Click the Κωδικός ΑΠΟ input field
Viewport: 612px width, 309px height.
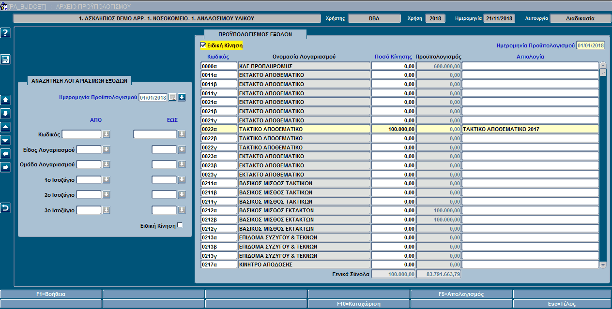[x=82, y=134]
